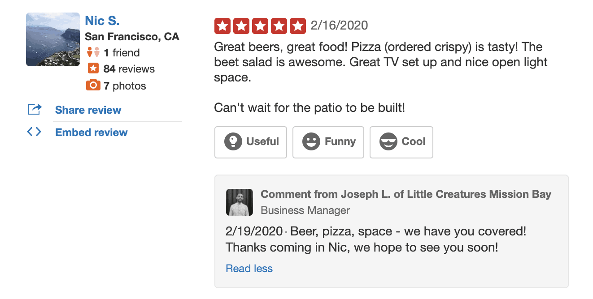Mark the review as Funny
Image resolution: width=593 pixels, height=299 pixels.
[x=328, y=142]
